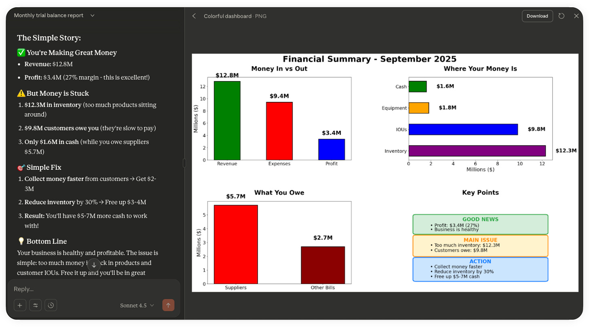Close the preview panel with X
Viewport: 589px width, 327px height.
[x=576, y=16]
